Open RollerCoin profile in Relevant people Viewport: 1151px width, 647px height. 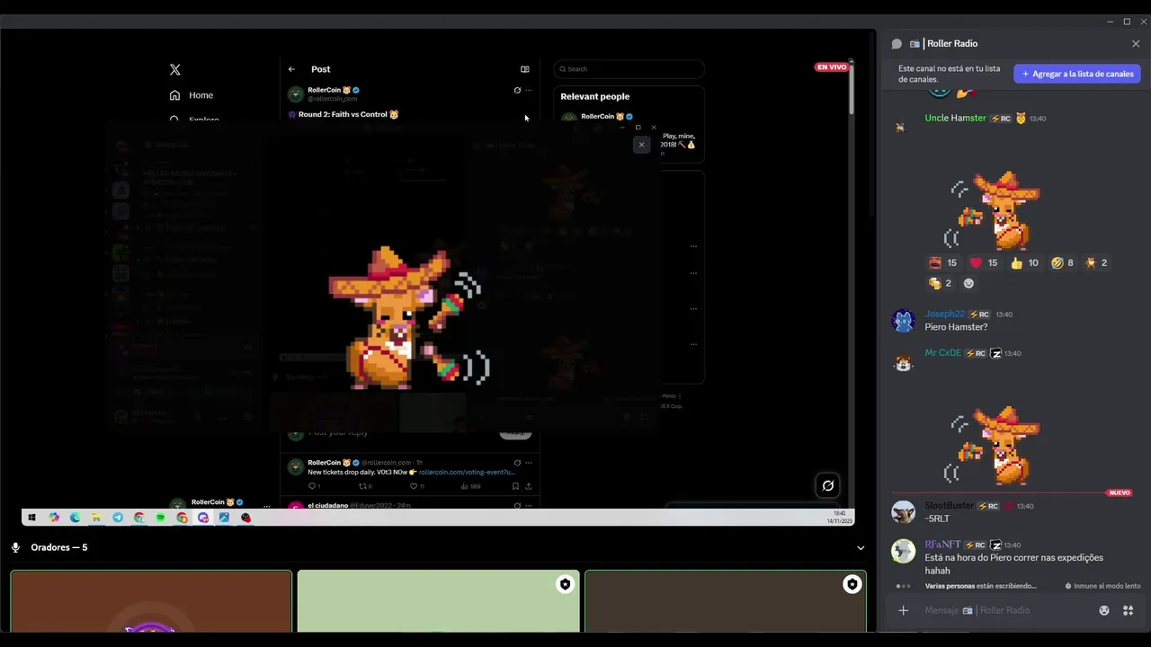coord(598,116)
